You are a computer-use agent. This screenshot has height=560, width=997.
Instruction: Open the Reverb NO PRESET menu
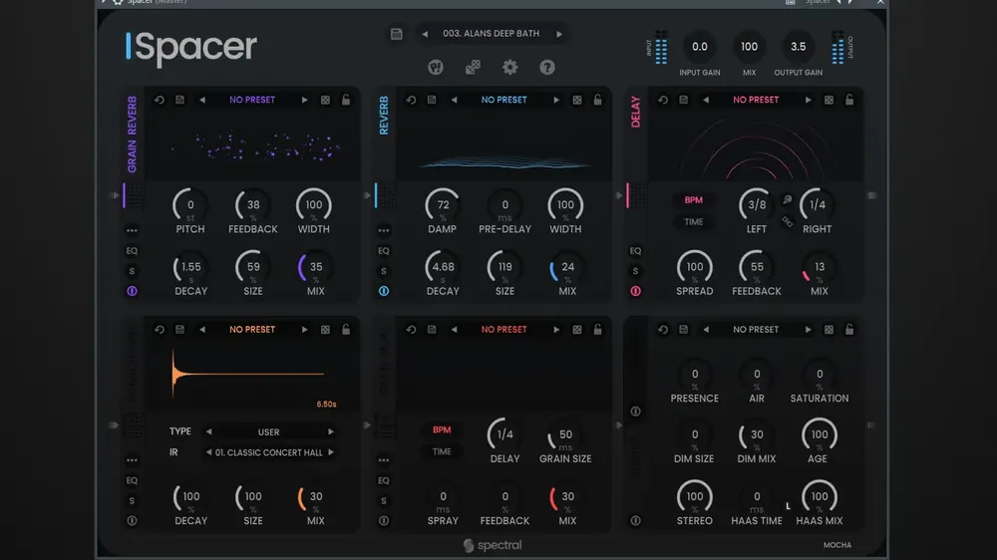pos(504,100)
